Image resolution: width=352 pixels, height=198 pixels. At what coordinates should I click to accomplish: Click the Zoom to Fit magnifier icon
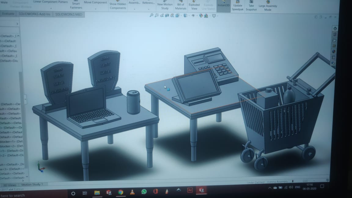pos(151,16)
